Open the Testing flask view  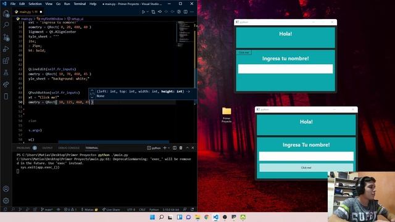6,73
